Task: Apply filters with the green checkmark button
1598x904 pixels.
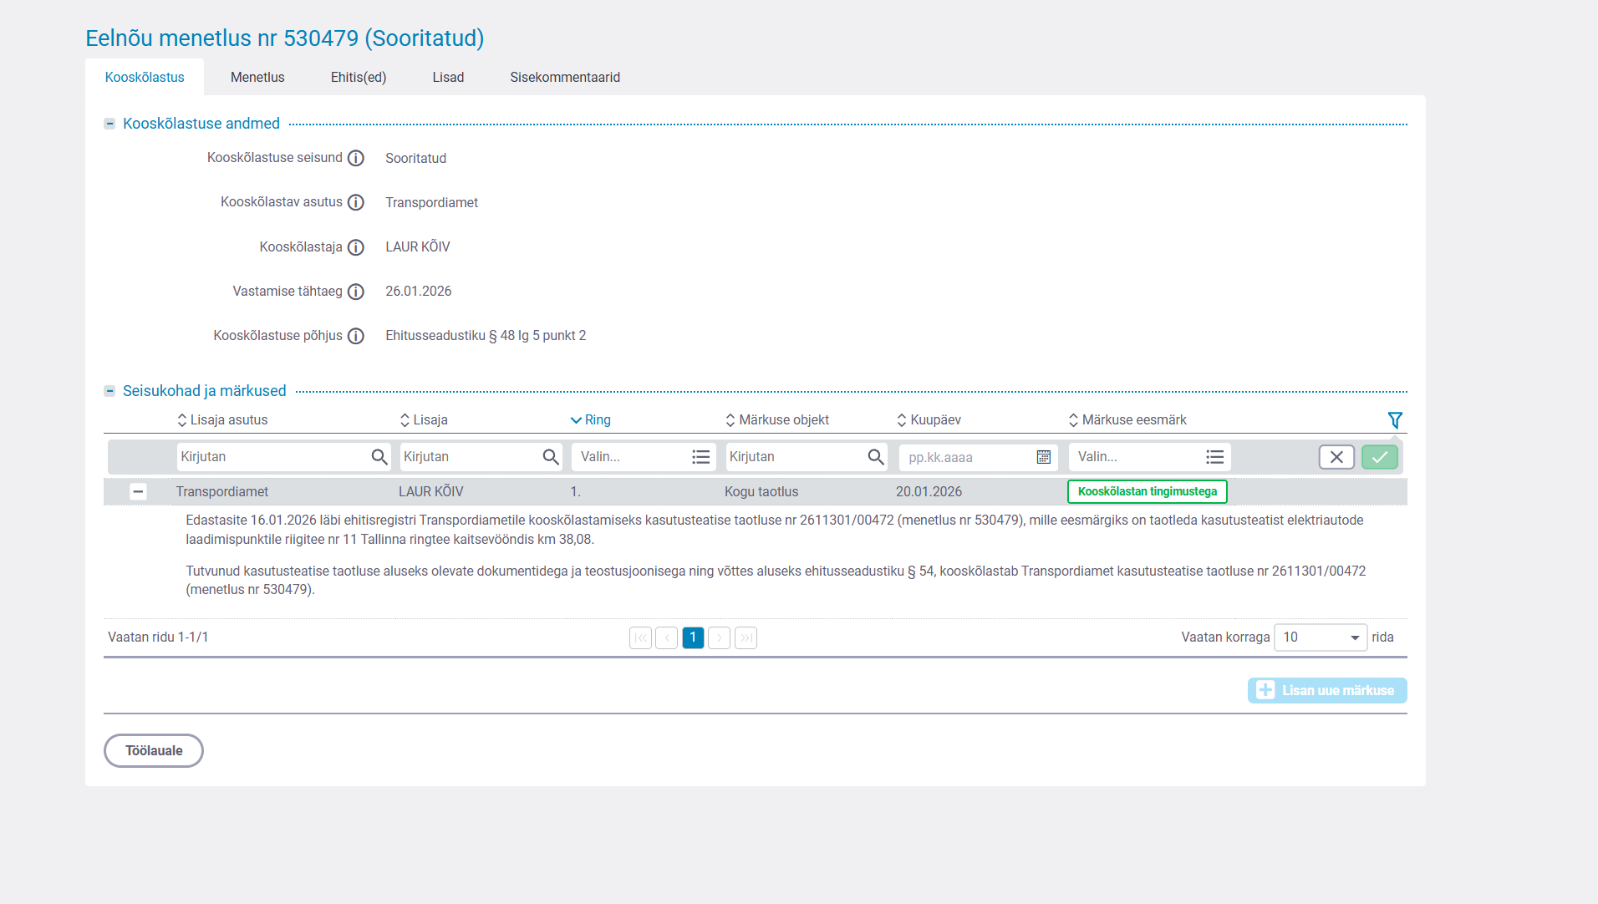Action: tap(1379, 457)
